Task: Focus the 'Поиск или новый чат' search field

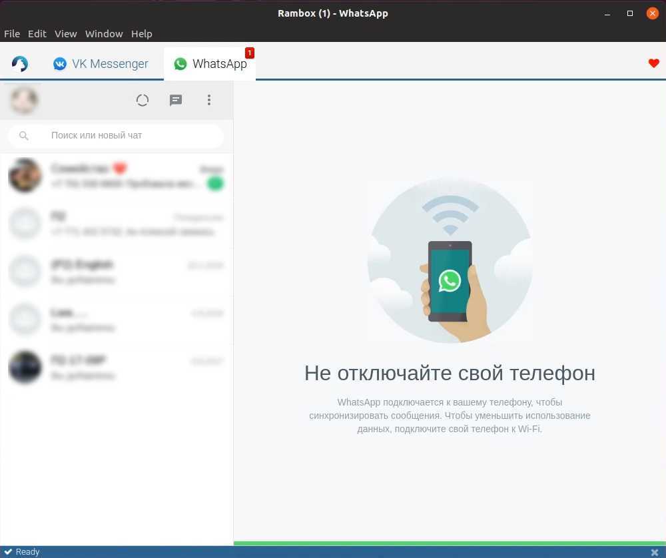Action: pyautogui.click(x=115, y=135)
